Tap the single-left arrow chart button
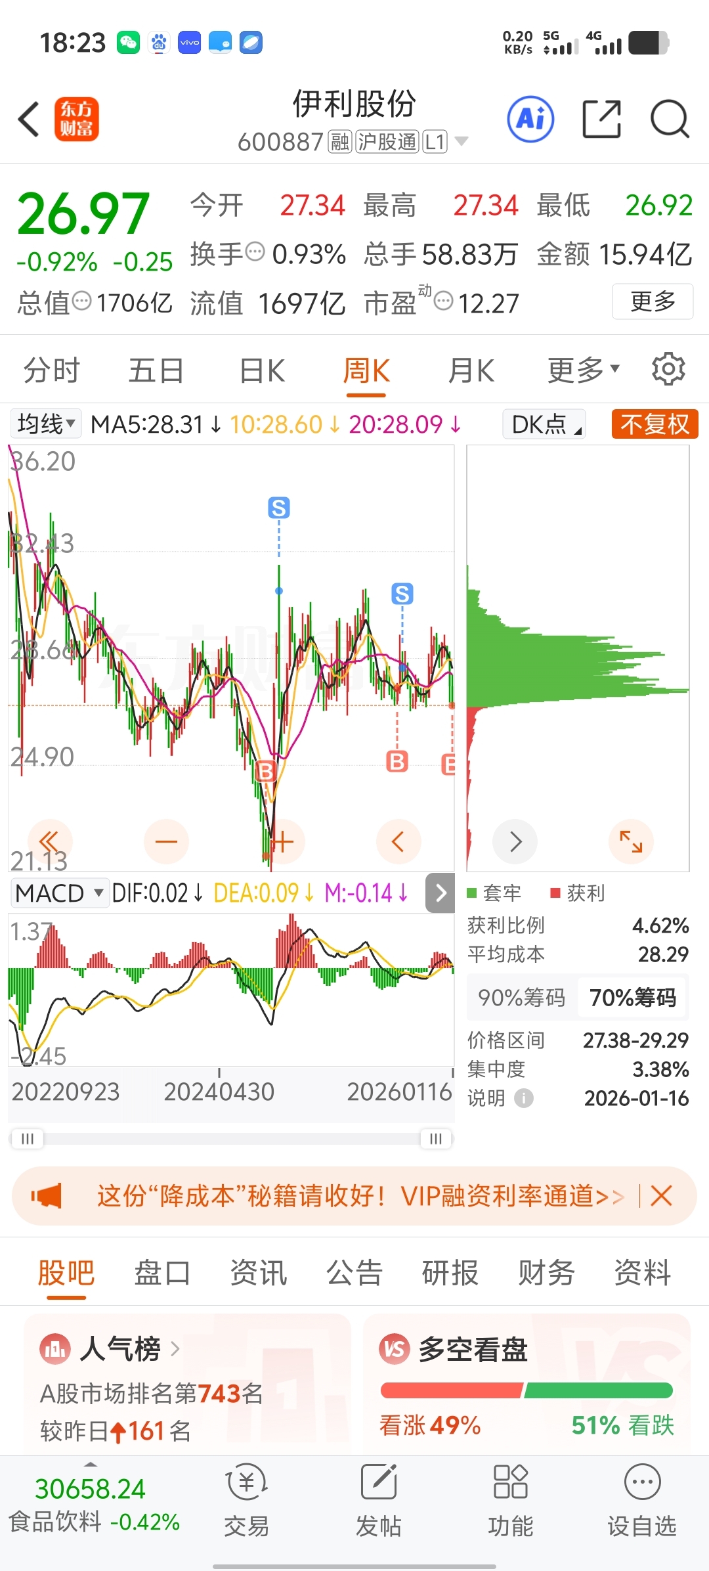The height and width of the screenshot is (1571, 709). [398, 841]
